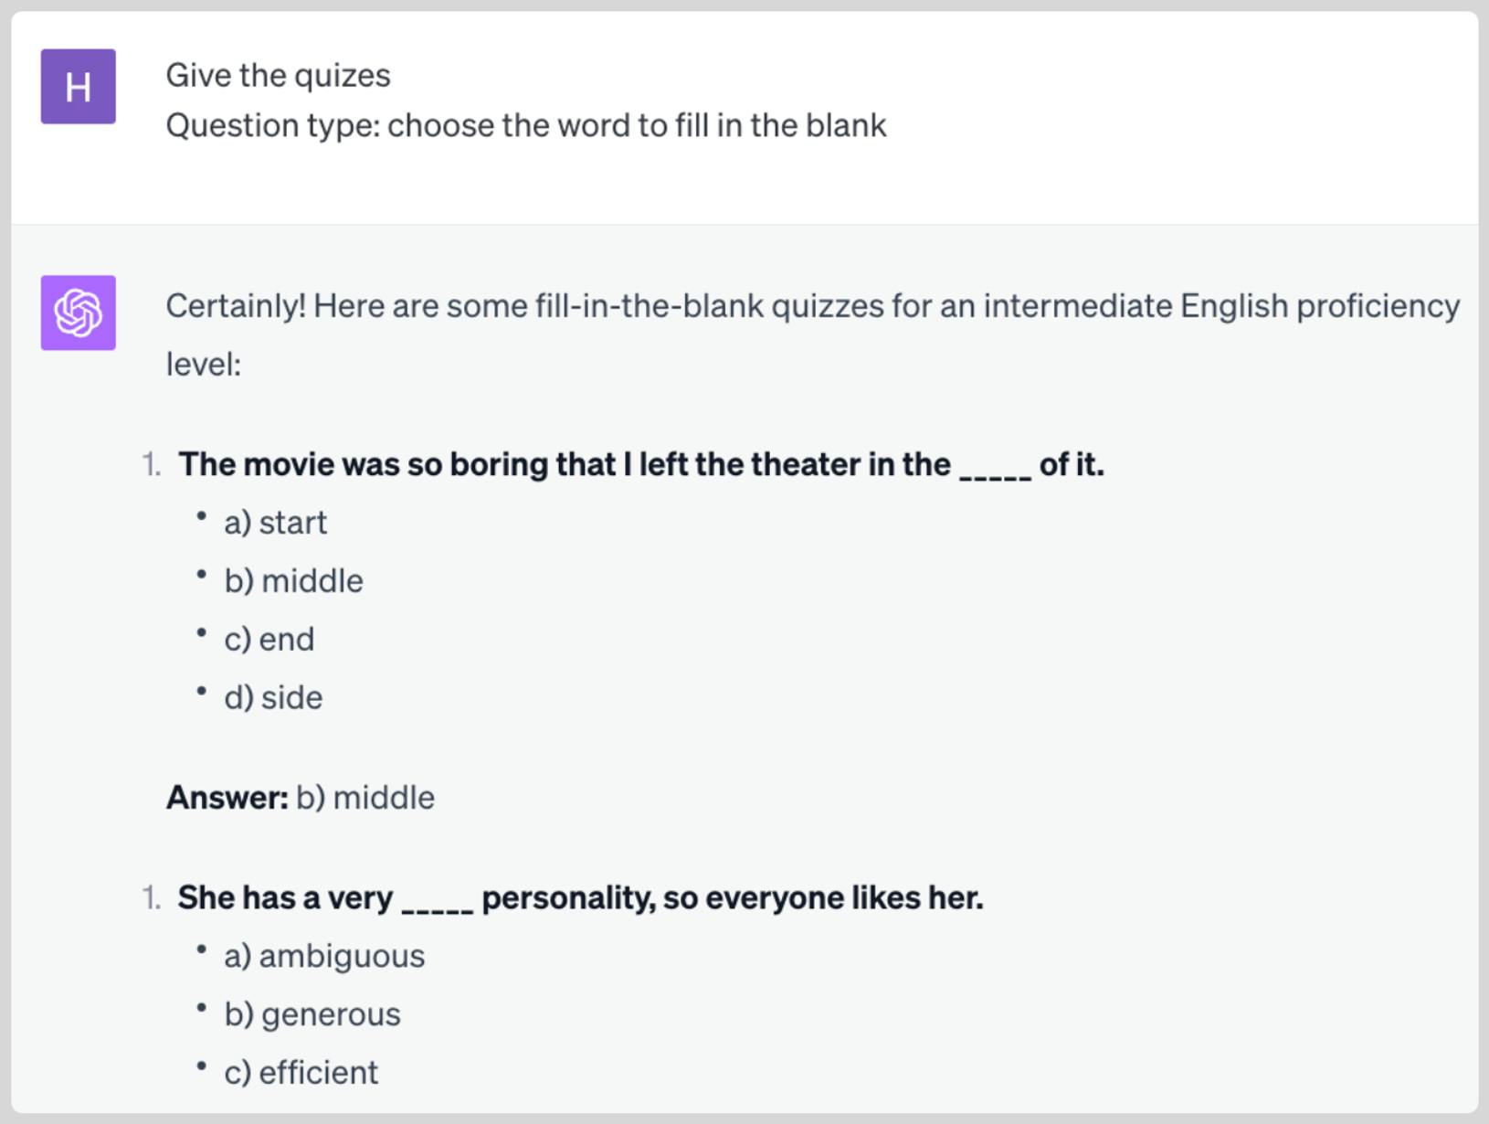1489x1124 pixels.
Task: Click the ChatGPT logo avatar icon
Action: tap(79, 313)
